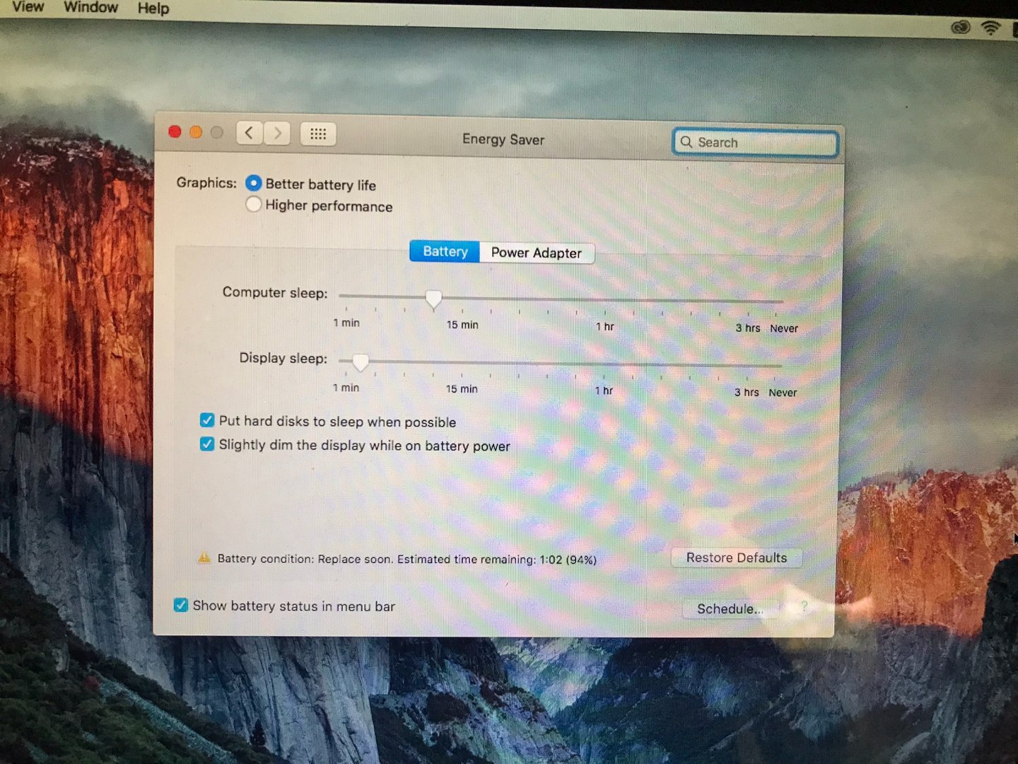Screen dimensions: 1018x764
Task: Open the Creative Cloud menu bar icon
Action: pos(960,27)
